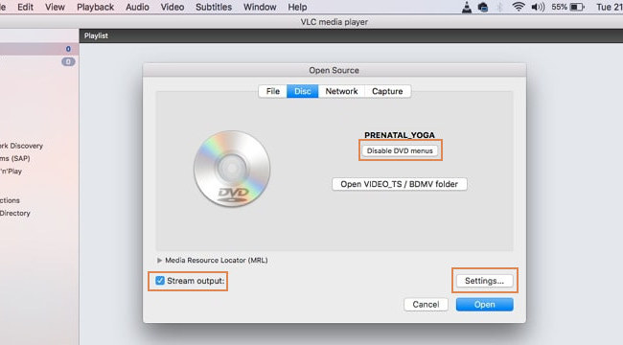Open the Edit menu

pyautogui.click(x=26, y=7)
